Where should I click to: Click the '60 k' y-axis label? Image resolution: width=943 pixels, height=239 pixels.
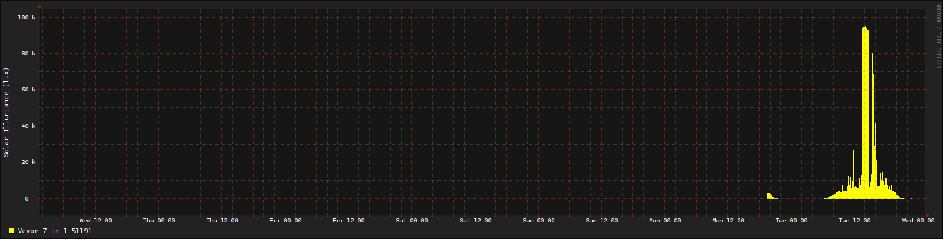pyautogui.click(x=29, y=90)
